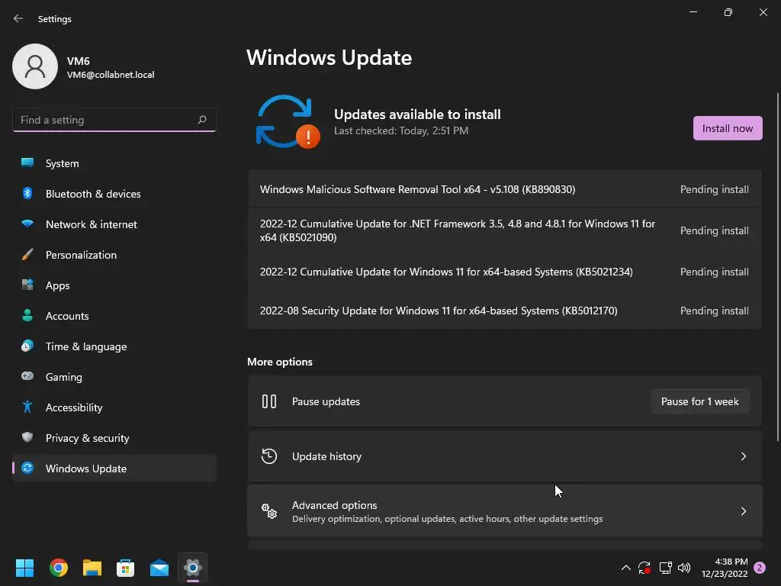
Task: Click the Bluetooth icon in sidebar
Action: [27, 193]
